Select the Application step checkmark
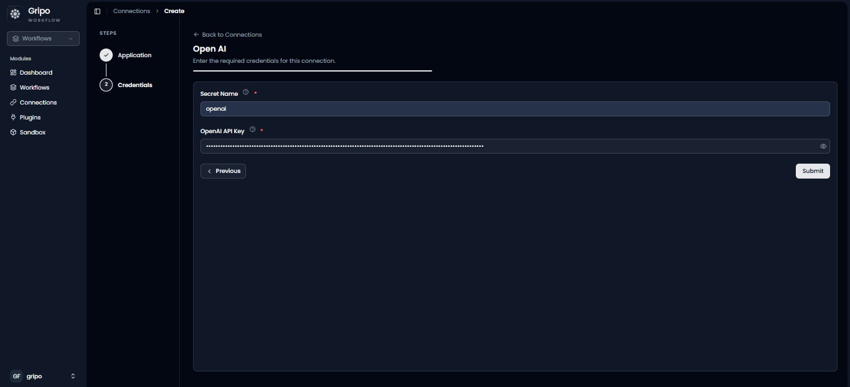 click(106, 55)
